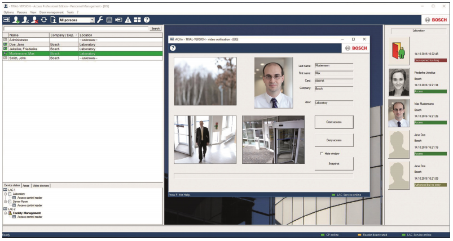Click the refresh arrows icon

[x=44, y=20]
